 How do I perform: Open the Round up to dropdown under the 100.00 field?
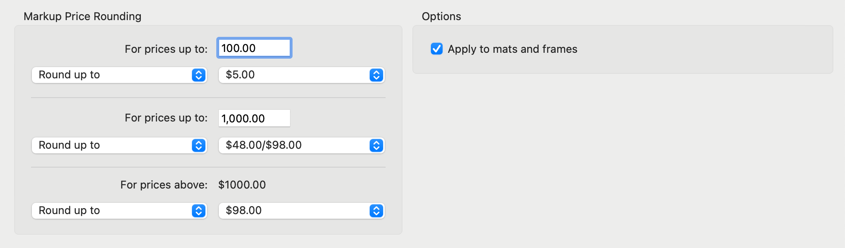[x=113, y=75]
